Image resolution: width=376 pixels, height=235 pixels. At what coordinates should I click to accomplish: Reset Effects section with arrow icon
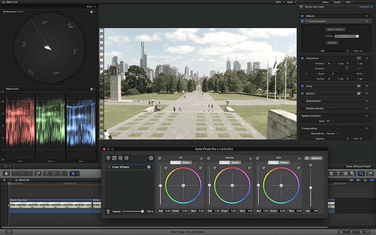[x=366, y=16]
